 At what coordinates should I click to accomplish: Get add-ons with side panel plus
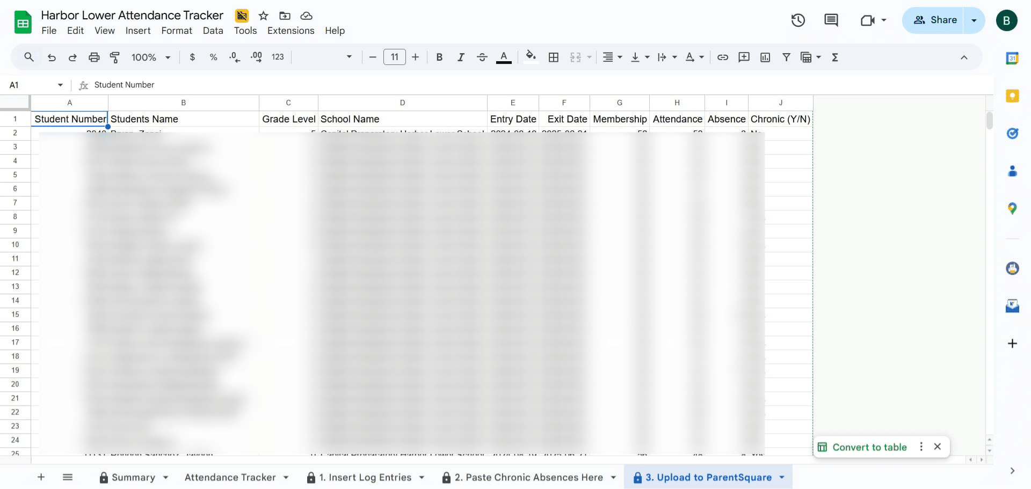coord(1012,344)
